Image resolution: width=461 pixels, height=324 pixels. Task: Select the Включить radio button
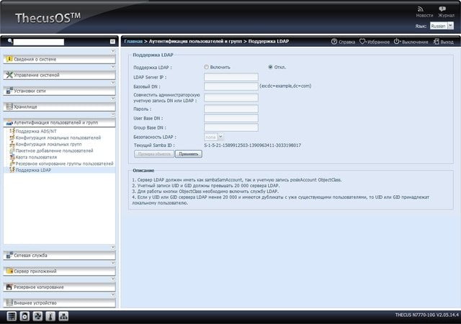pyautogui.click(x=206, y=67)
